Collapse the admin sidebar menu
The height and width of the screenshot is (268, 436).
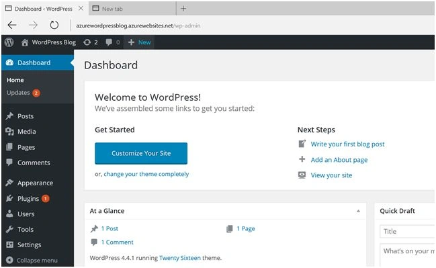(32, 260)
